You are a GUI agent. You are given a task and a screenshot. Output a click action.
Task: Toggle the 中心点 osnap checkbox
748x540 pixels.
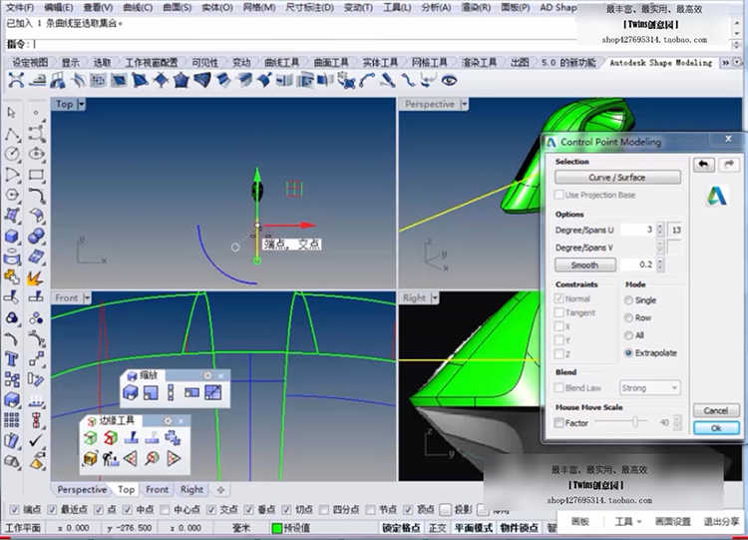[x=166, y=508]
